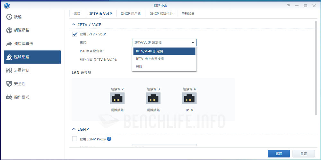Screen dimensions: 321x160
Task: Open the 狀態 status gauge icon
Action: pyautogui.click(x=9, y=17)
